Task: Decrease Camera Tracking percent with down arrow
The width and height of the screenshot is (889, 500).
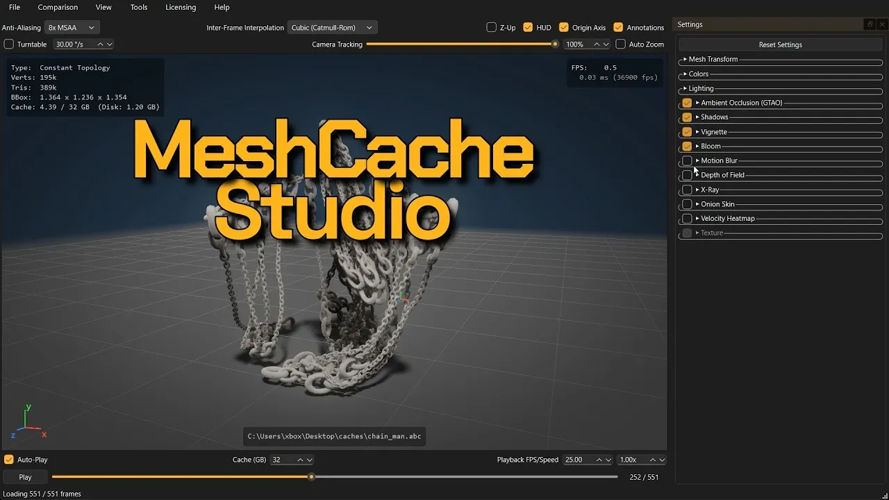Action: tap(606, 44)
